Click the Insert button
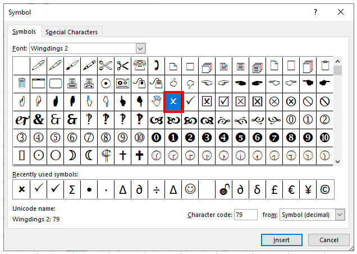The image size is (357, 254). pyautogui.click(x=282, y=240)
